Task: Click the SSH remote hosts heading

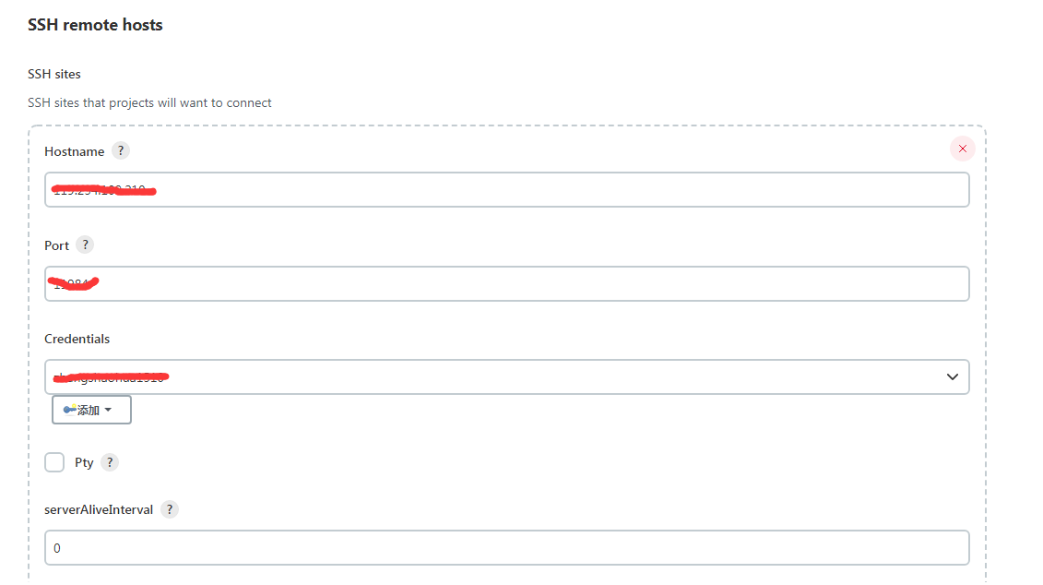Action: tap(95, 25)
